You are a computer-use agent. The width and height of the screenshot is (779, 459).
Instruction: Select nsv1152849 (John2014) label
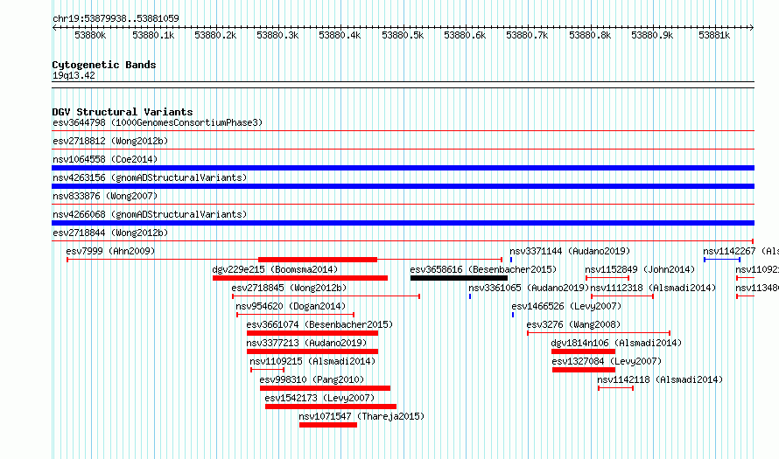(x=640, y=269)
